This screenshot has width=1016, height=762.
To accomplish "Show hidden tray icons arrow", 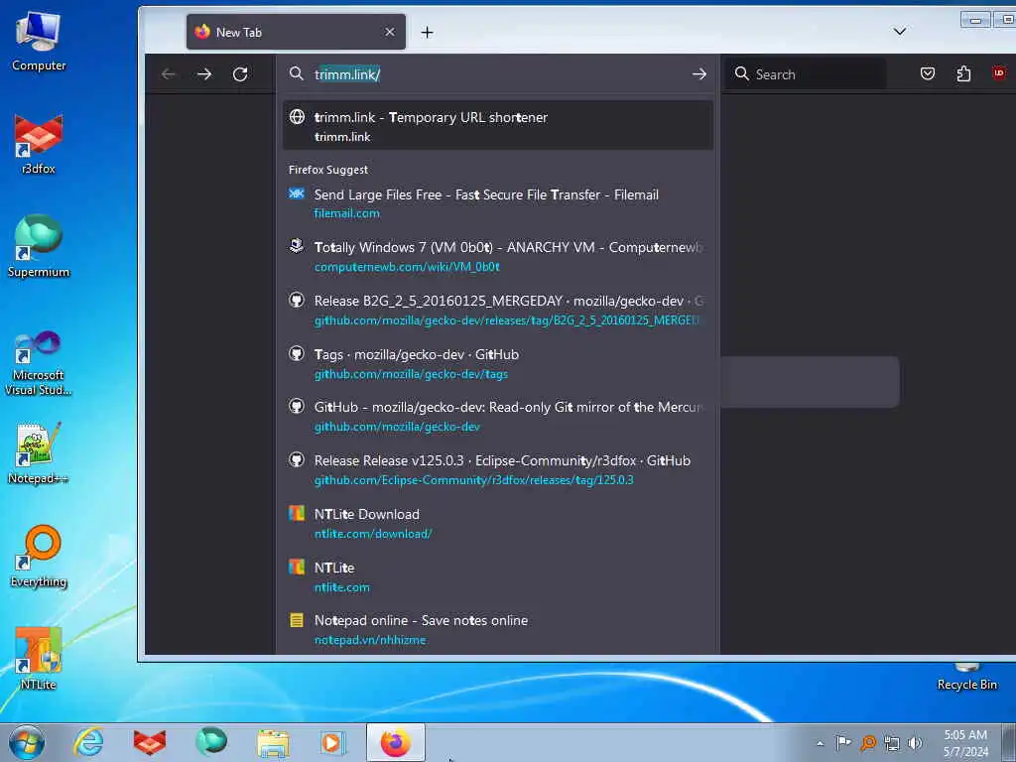I will (x=820, y=743).
